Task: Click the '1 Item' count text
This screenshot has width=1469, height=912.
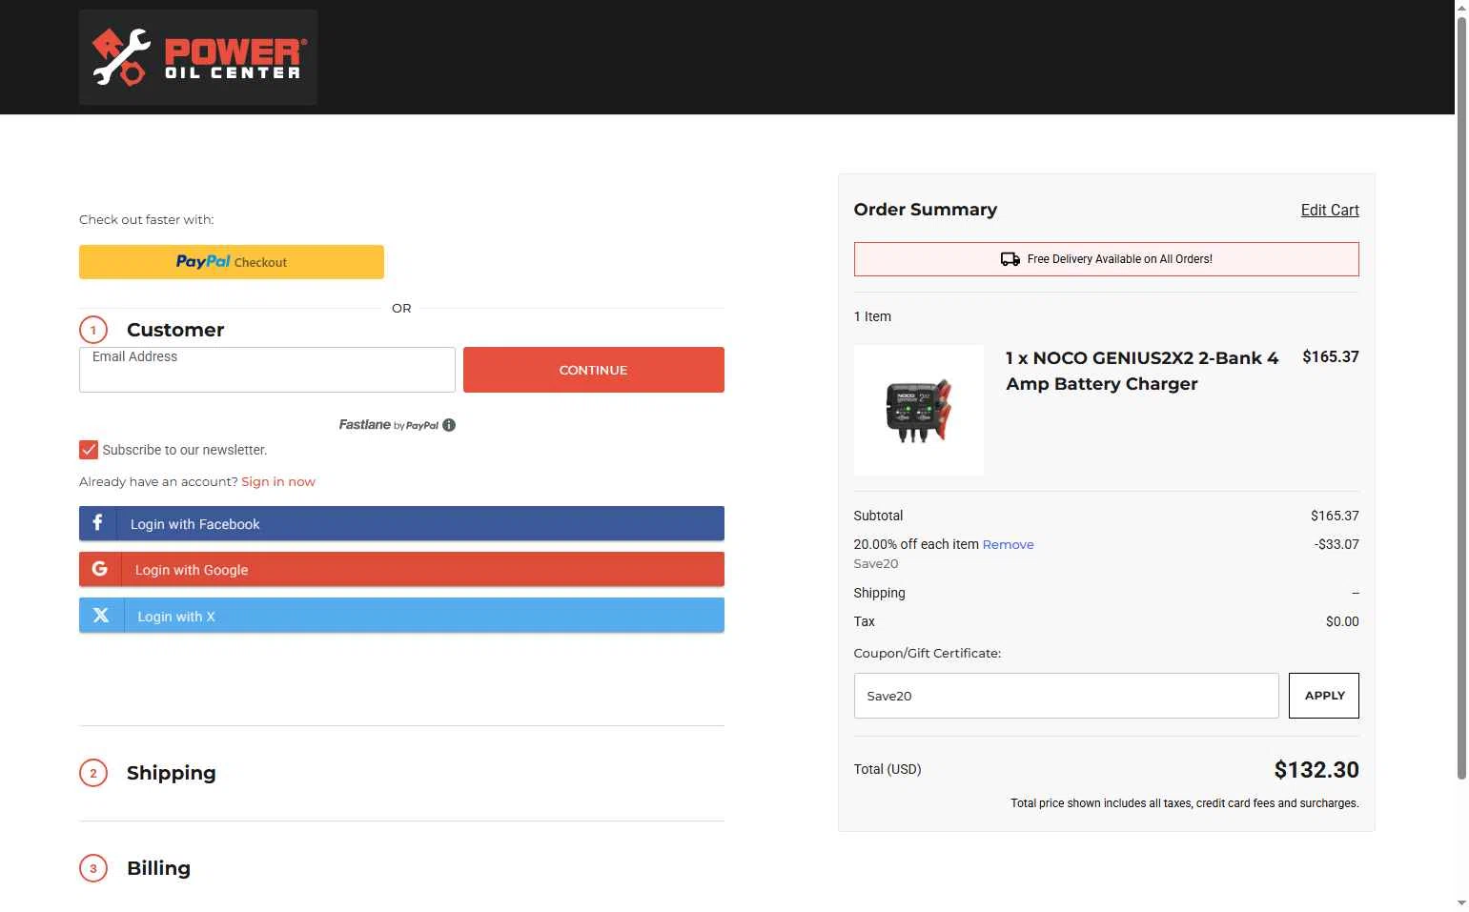Action: [872, 316]
